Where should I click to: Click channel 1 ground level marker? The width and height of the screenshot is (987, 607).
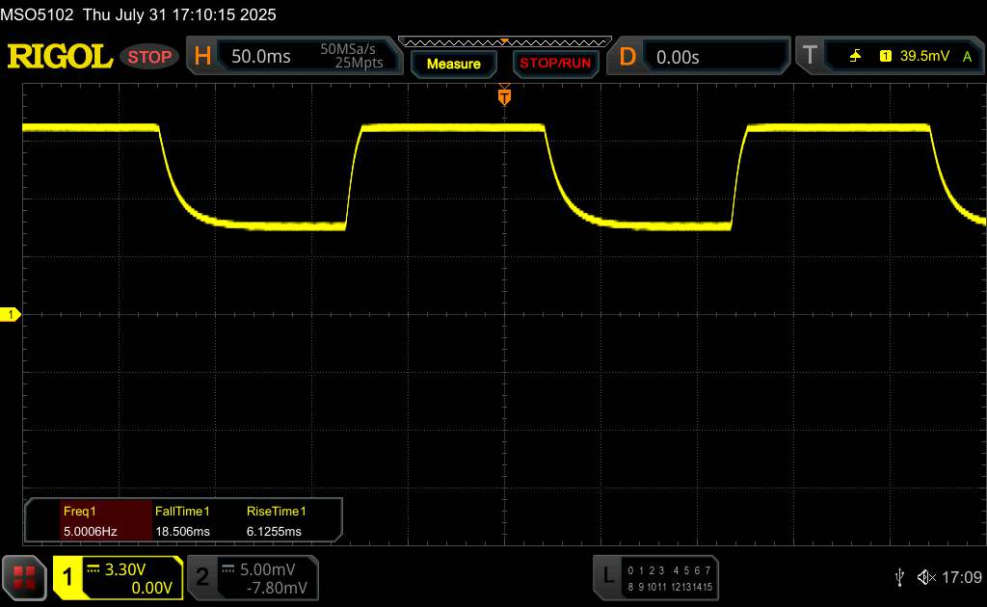(10, 314)
